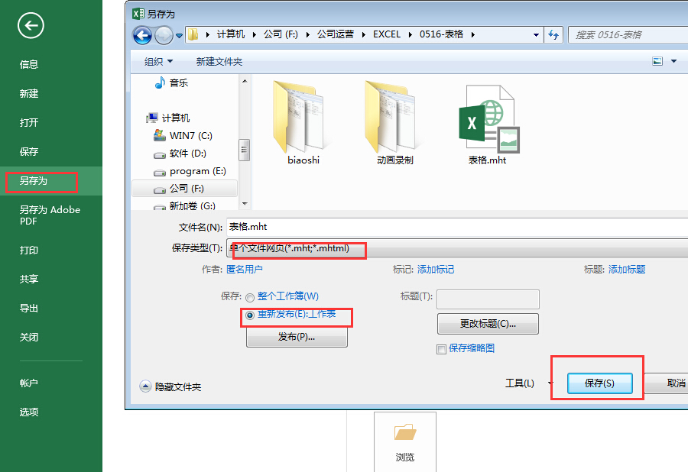Expand the 组织 dropdown menu

pyautogui.click(x=158, y=62)
